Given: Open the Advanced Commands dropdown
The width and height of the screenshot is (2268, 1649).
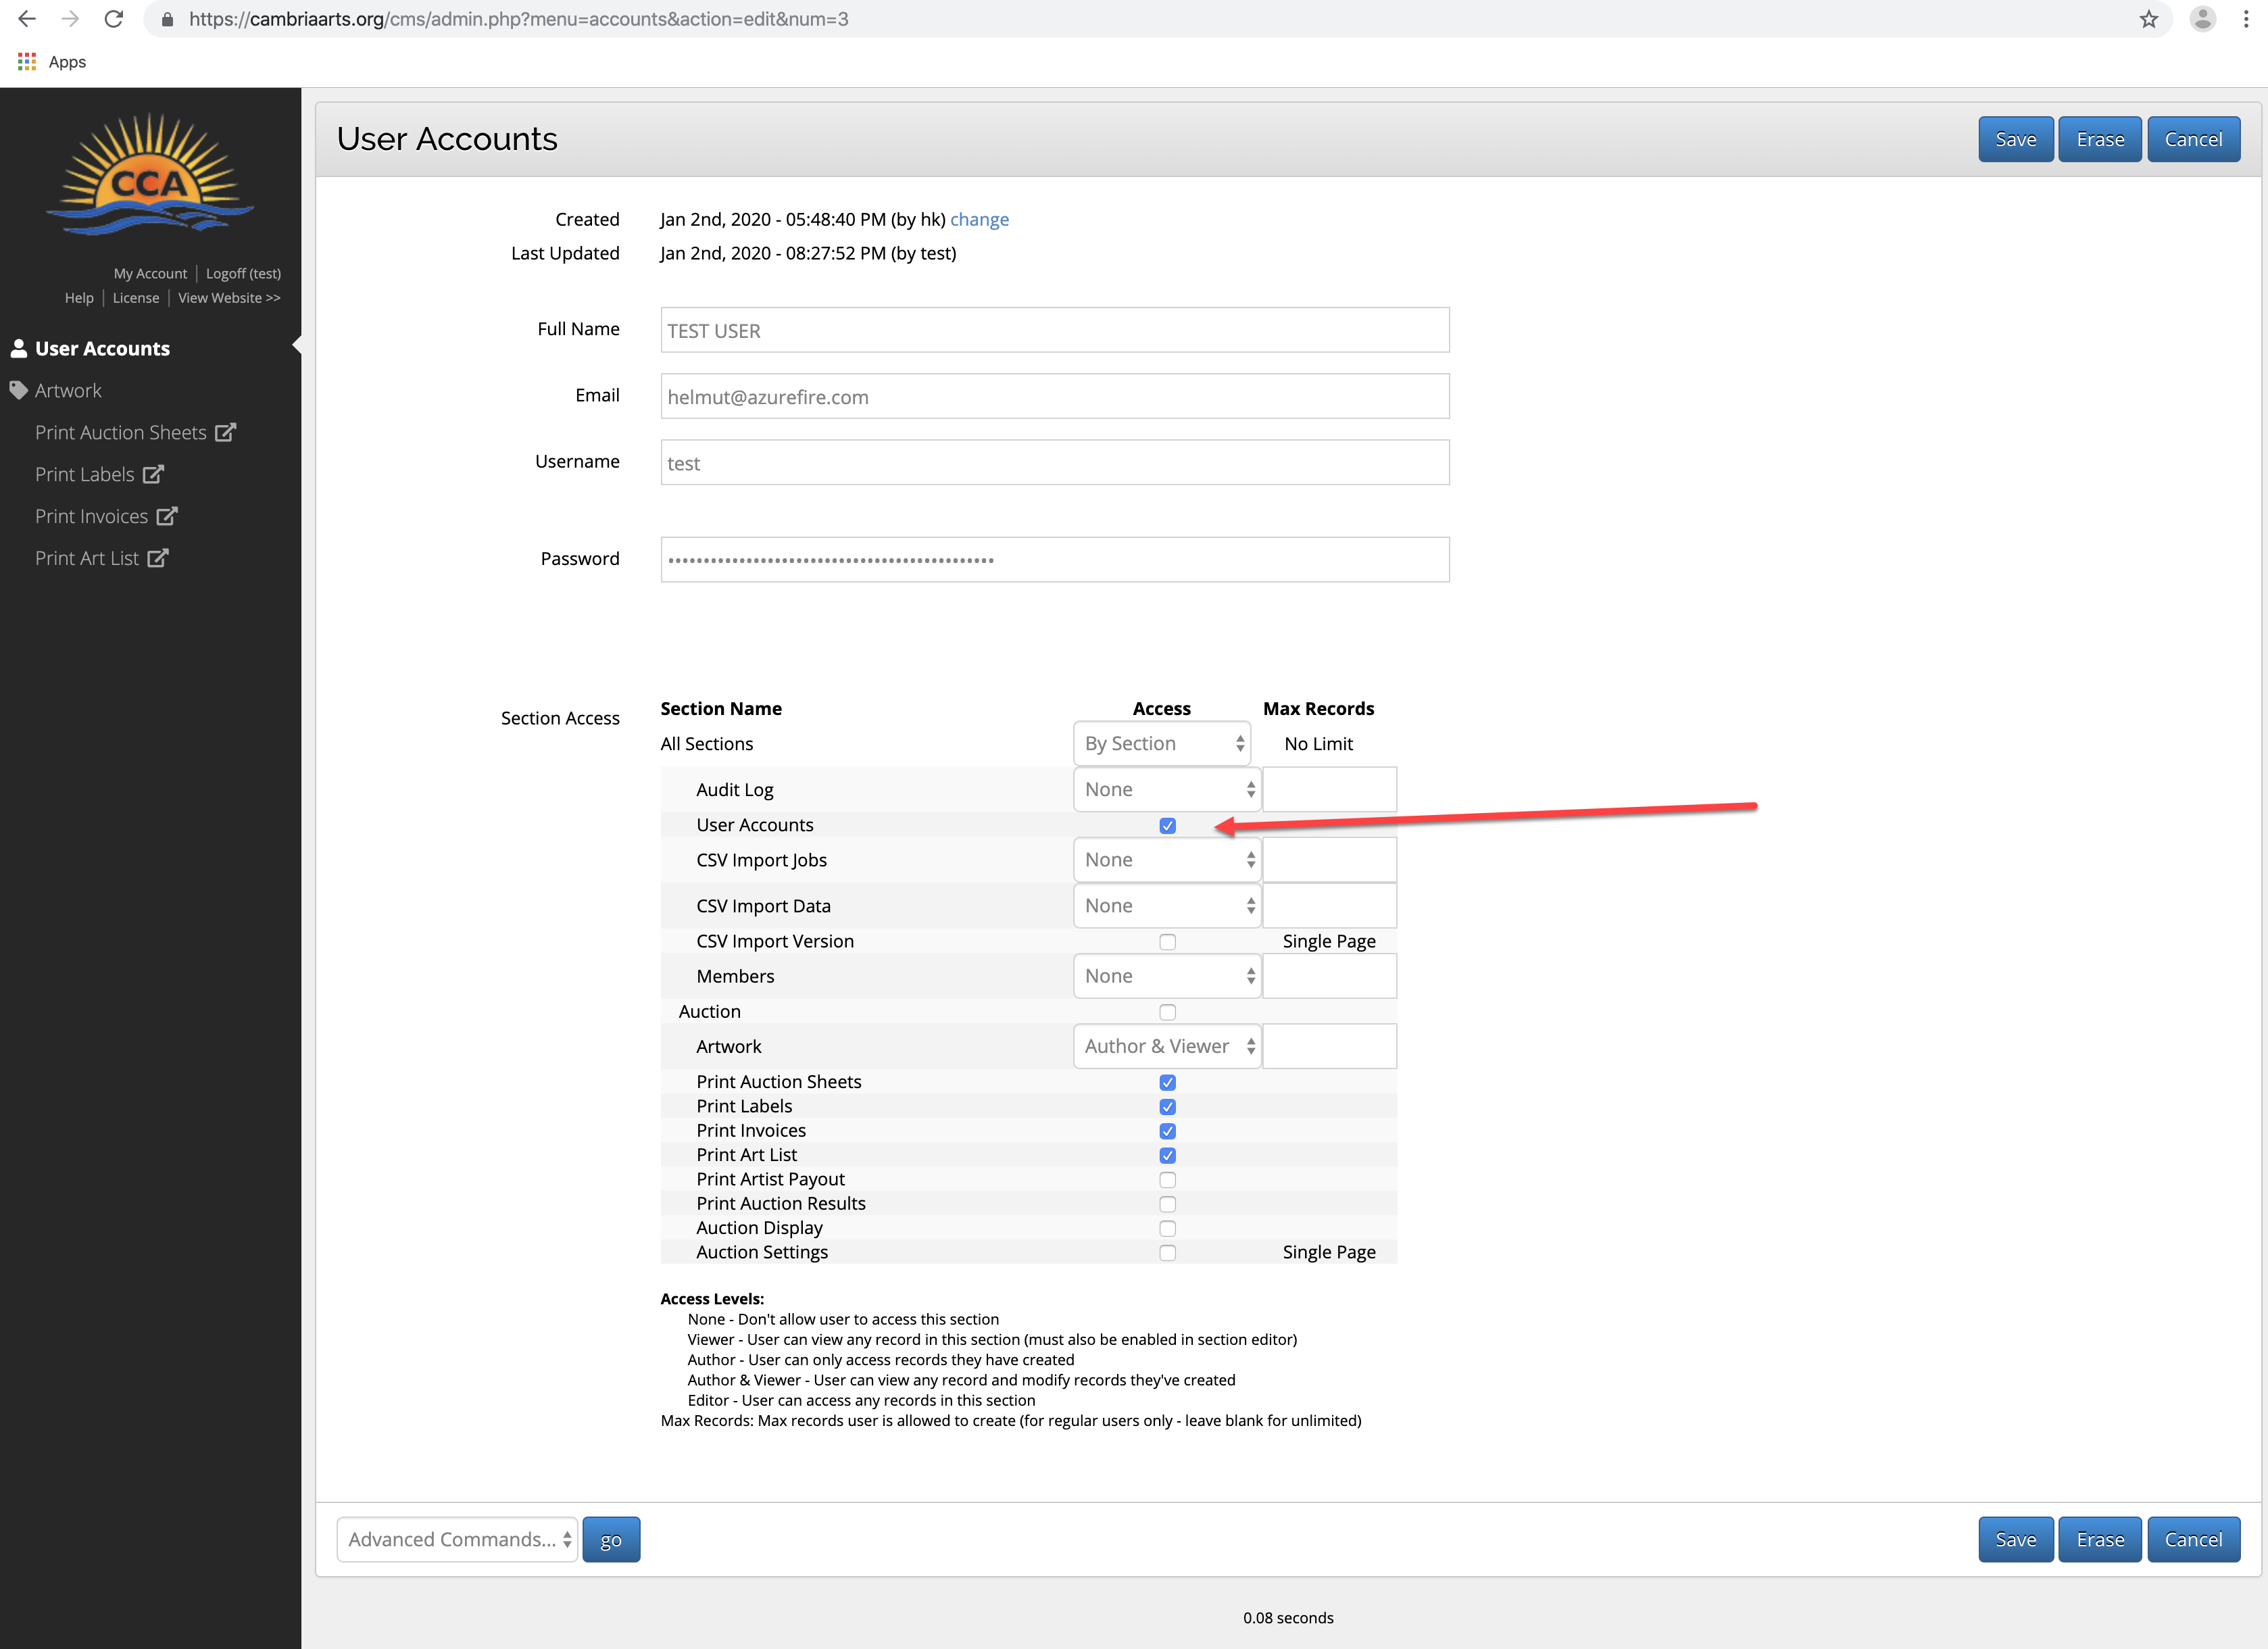Looking at the screenshot, I should 457,1540.
